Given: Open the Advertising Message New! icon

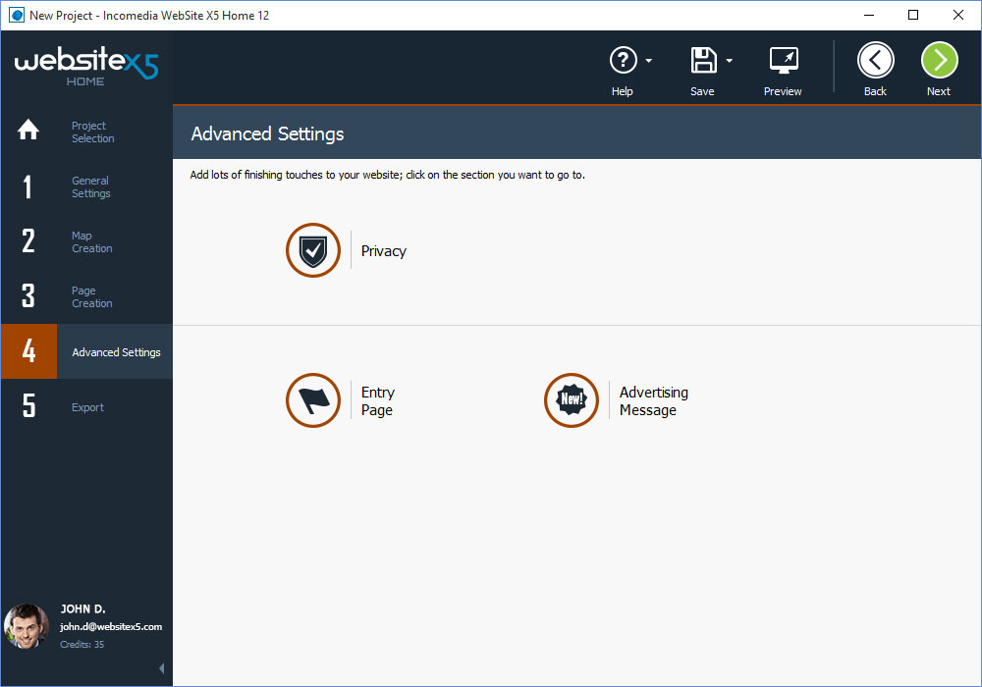Looking at the screenshot, I should pos(572,400).
